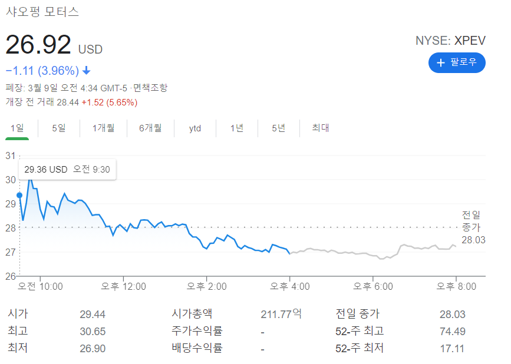Click the 전일 종가 table value 28.03

tap(452, 315)
